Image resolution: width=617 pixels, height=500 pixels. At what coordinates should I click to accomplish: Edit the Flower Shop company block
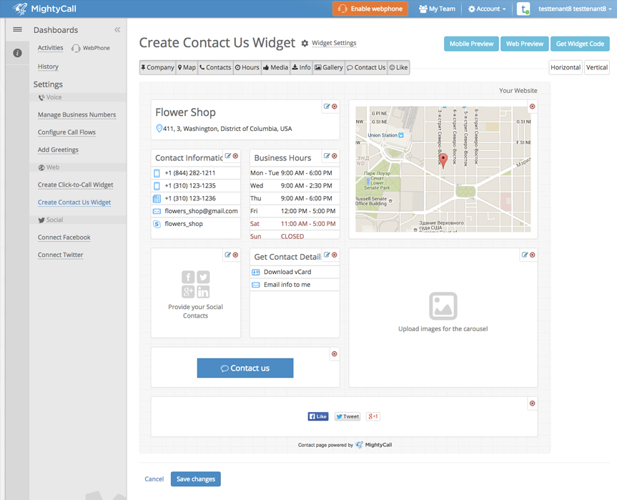click(x=327, y=107)
